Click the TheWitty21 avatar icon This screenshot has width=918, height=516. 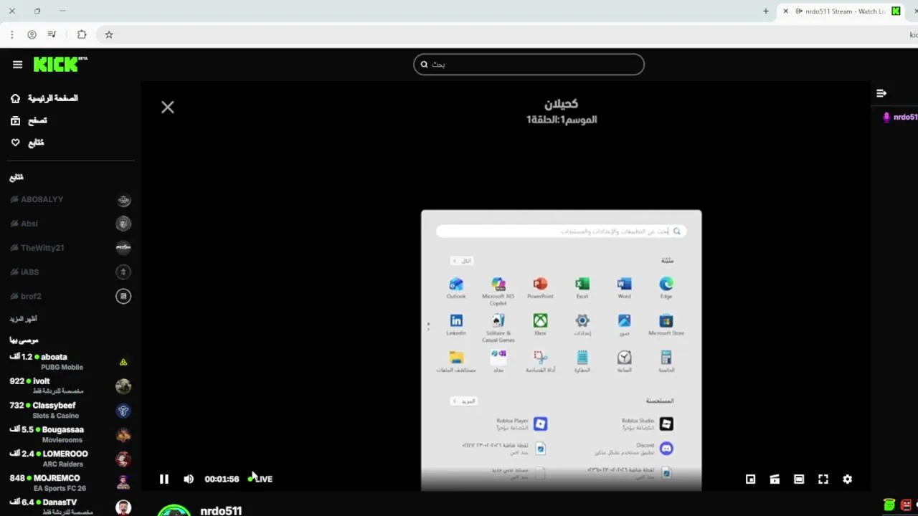coord(123,248)
